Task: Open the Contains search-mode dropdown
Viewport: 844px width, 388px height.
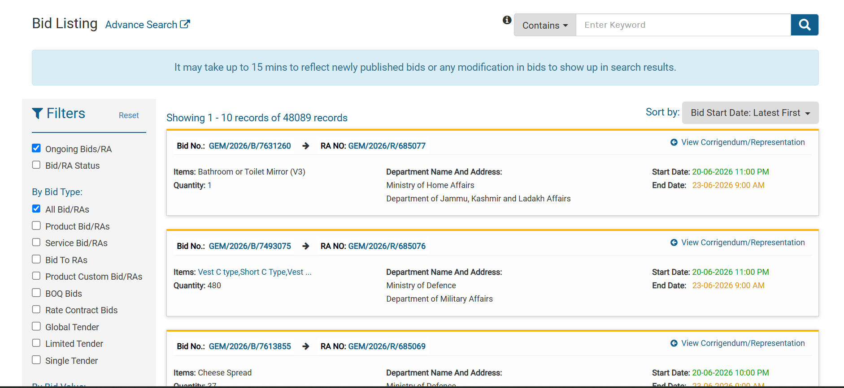Action: (545, 25)
